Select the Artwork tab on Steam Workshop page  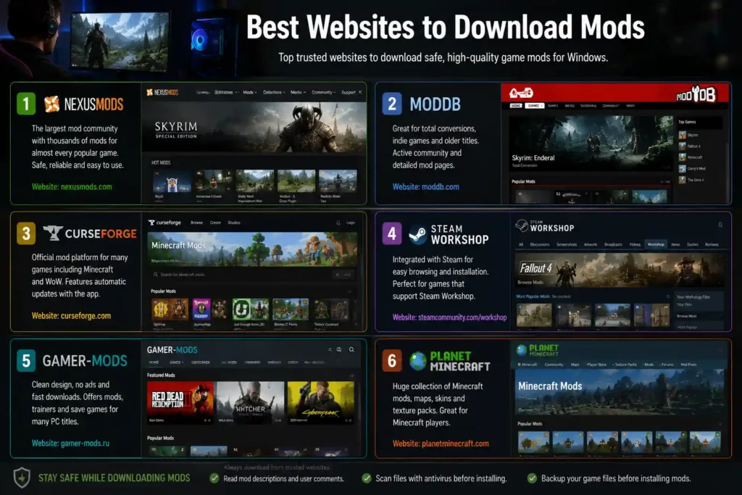point(590,245)
